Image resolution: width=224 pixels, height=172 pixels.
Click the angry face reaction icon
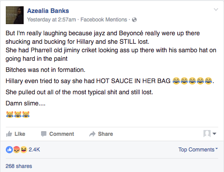pos(17,150)
